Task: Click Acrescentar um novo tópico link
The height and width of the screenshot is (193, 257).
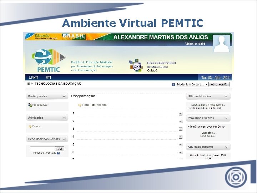Action: tap(208, 105)
